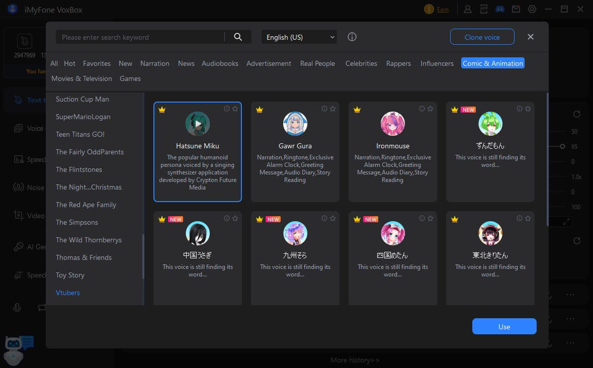Select Teen Titans GO! in sidebar
Viewport: 593px width, 368px height.
click(80, 134)
